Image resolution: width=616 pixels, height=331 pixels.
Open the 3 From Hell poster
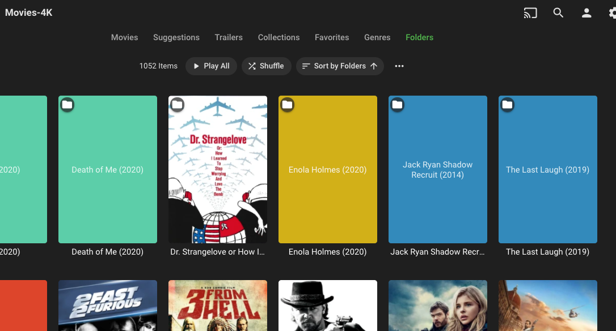218,306
